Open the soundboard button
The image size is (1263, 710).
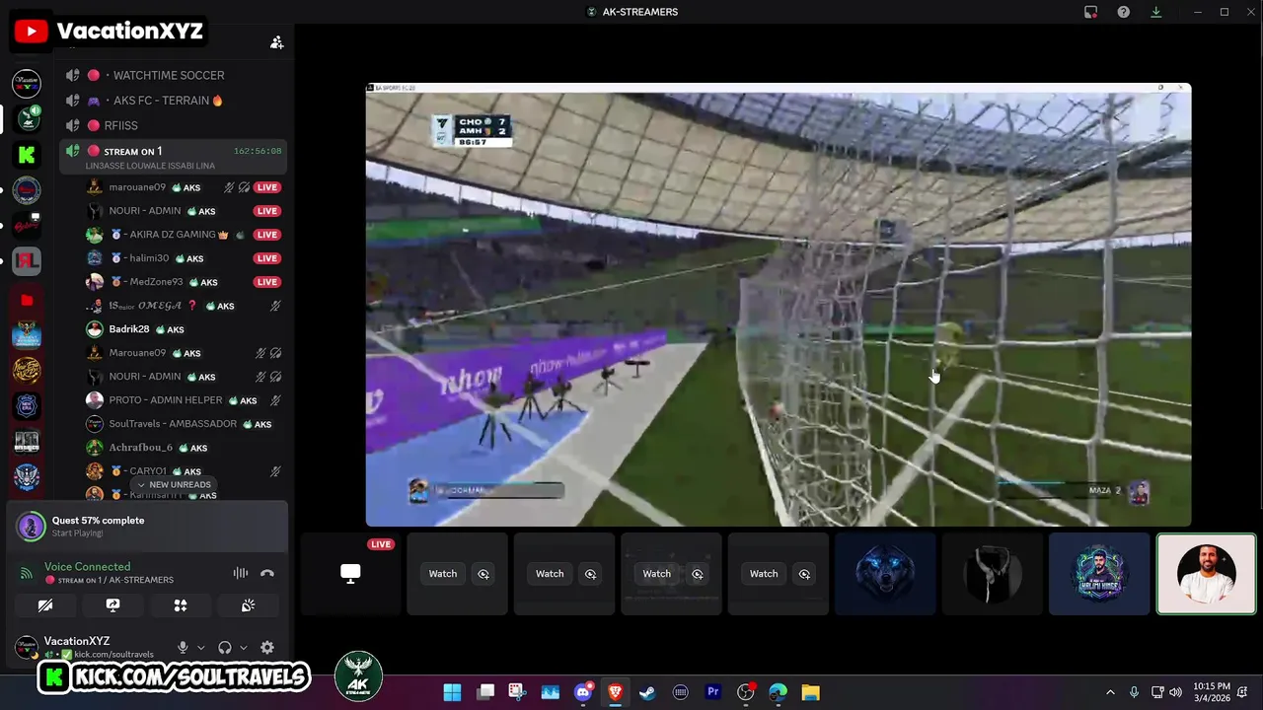click(248, 605)
